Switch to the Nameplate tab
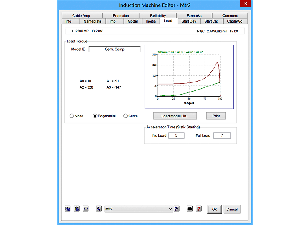 pyautogui.click(x=92, y=21)
